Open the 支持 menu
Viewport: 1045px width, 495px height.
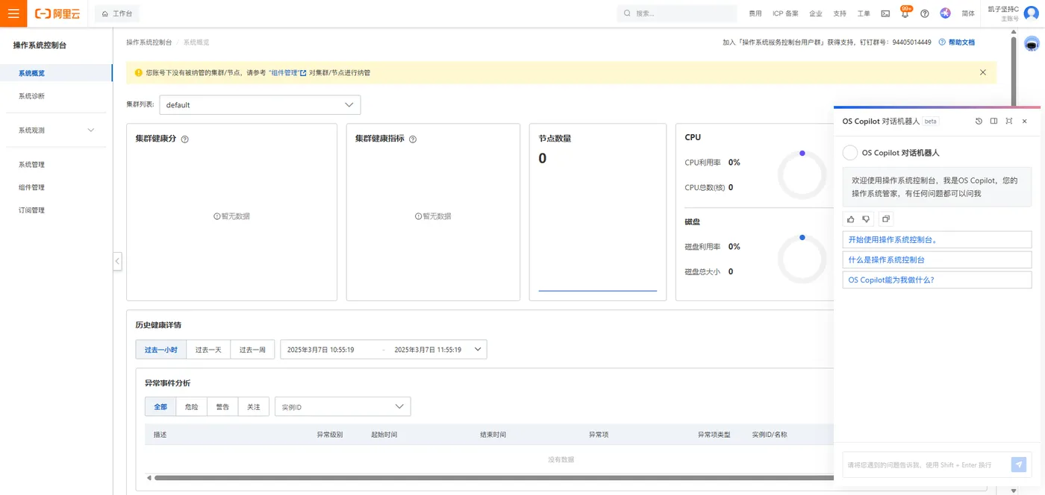click(x=840, y=13)
